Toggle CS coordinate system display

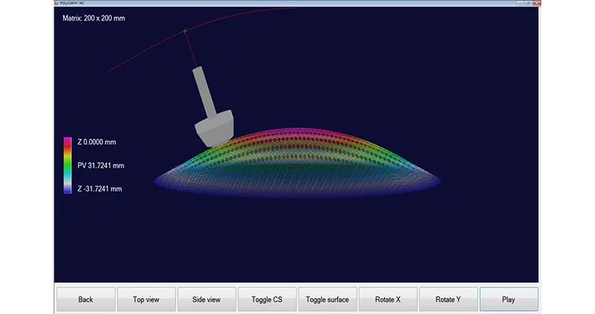pos(266,299)
